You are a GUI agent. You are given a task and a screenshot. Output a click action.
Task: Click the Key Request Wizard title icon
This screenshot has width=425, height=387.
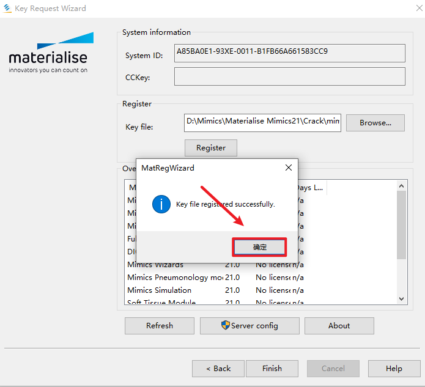(6, 9)
